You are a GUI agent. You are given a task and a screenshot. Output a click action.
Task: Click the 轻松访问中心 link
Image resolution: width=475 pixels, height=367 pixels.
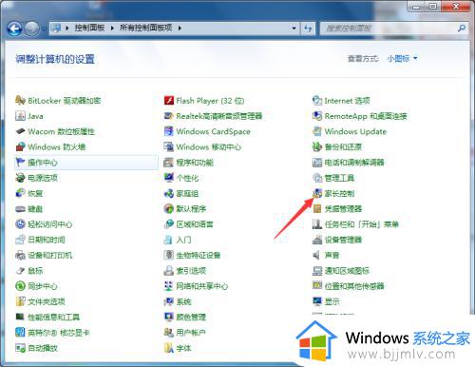pyautogui.click(x=50, y=224)
